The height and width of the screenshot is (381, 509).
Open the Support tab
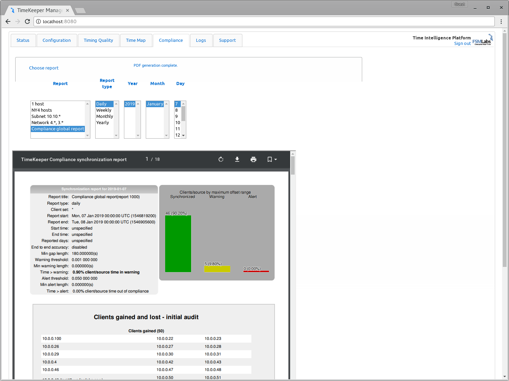coord(227,40)
